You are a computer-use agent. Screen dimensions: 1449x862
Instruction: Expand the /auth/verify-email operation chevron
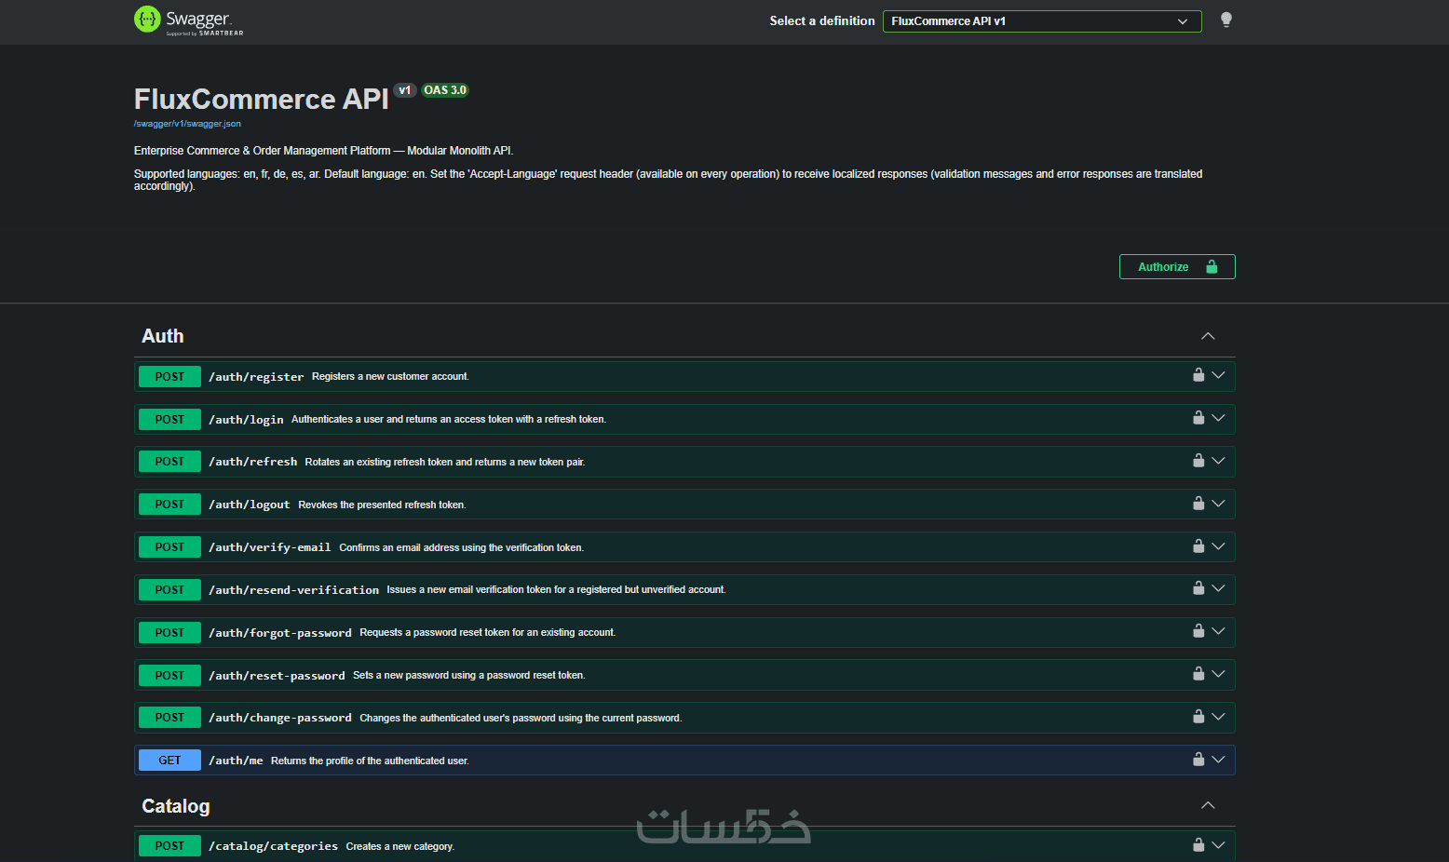tap(1218, 547)
